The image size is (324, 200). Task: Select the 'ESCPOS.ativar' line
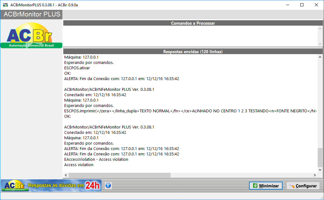[77, 68]
